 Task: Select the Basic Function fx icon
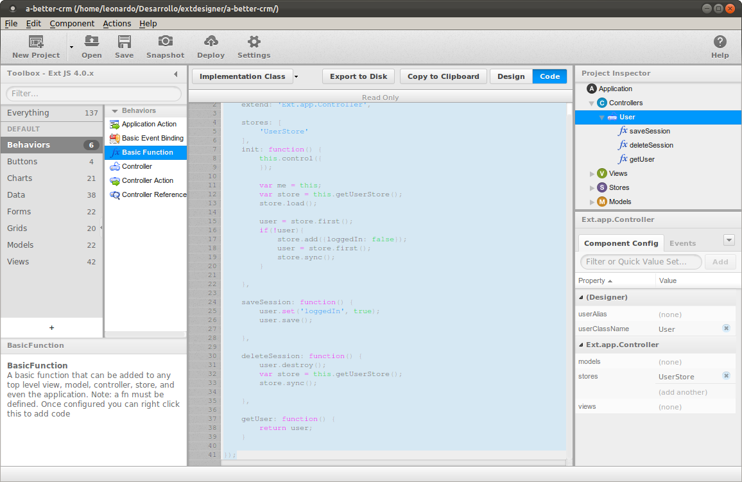(114, 152)
